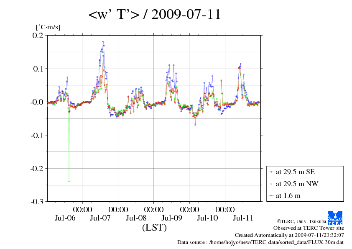Click the y-axis label '-0.0'

coord(37,102)
